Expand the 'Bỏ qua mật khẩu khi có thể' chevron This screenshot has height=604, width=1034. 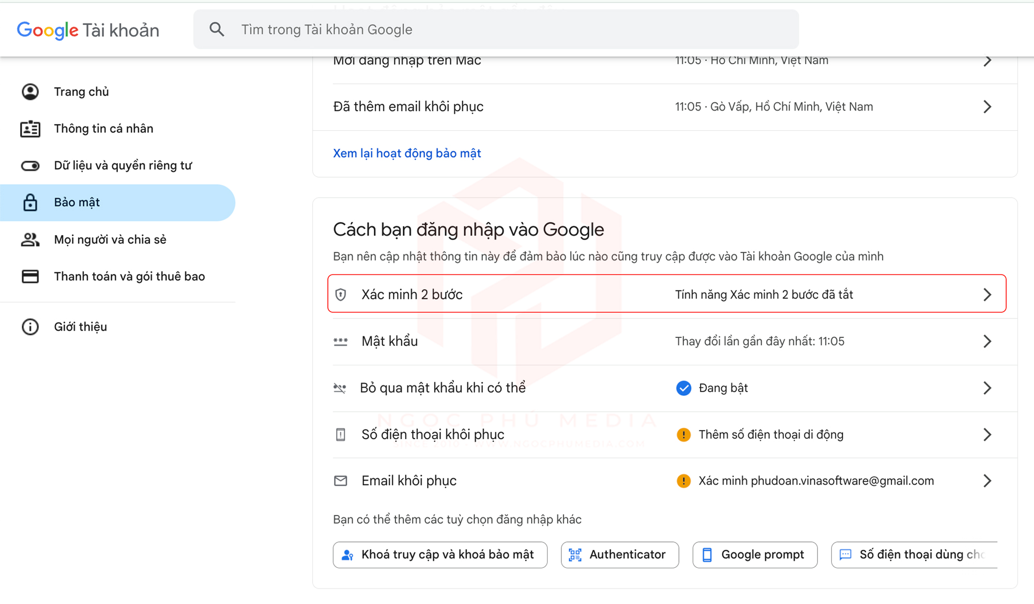(987, 388)
